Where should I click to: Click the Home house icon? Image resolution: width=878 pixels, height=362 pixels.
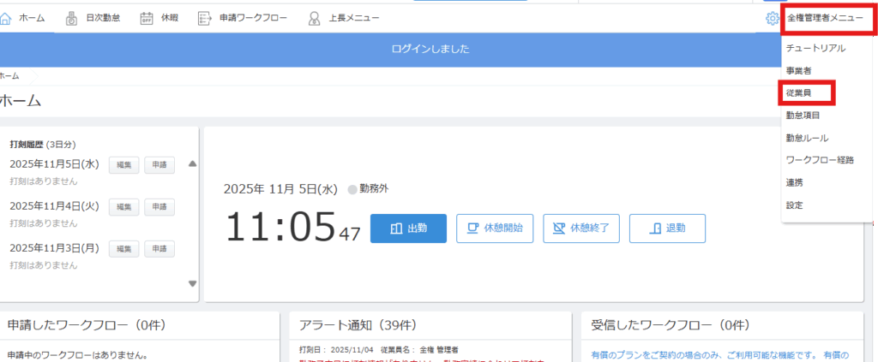tap(7, 18)
